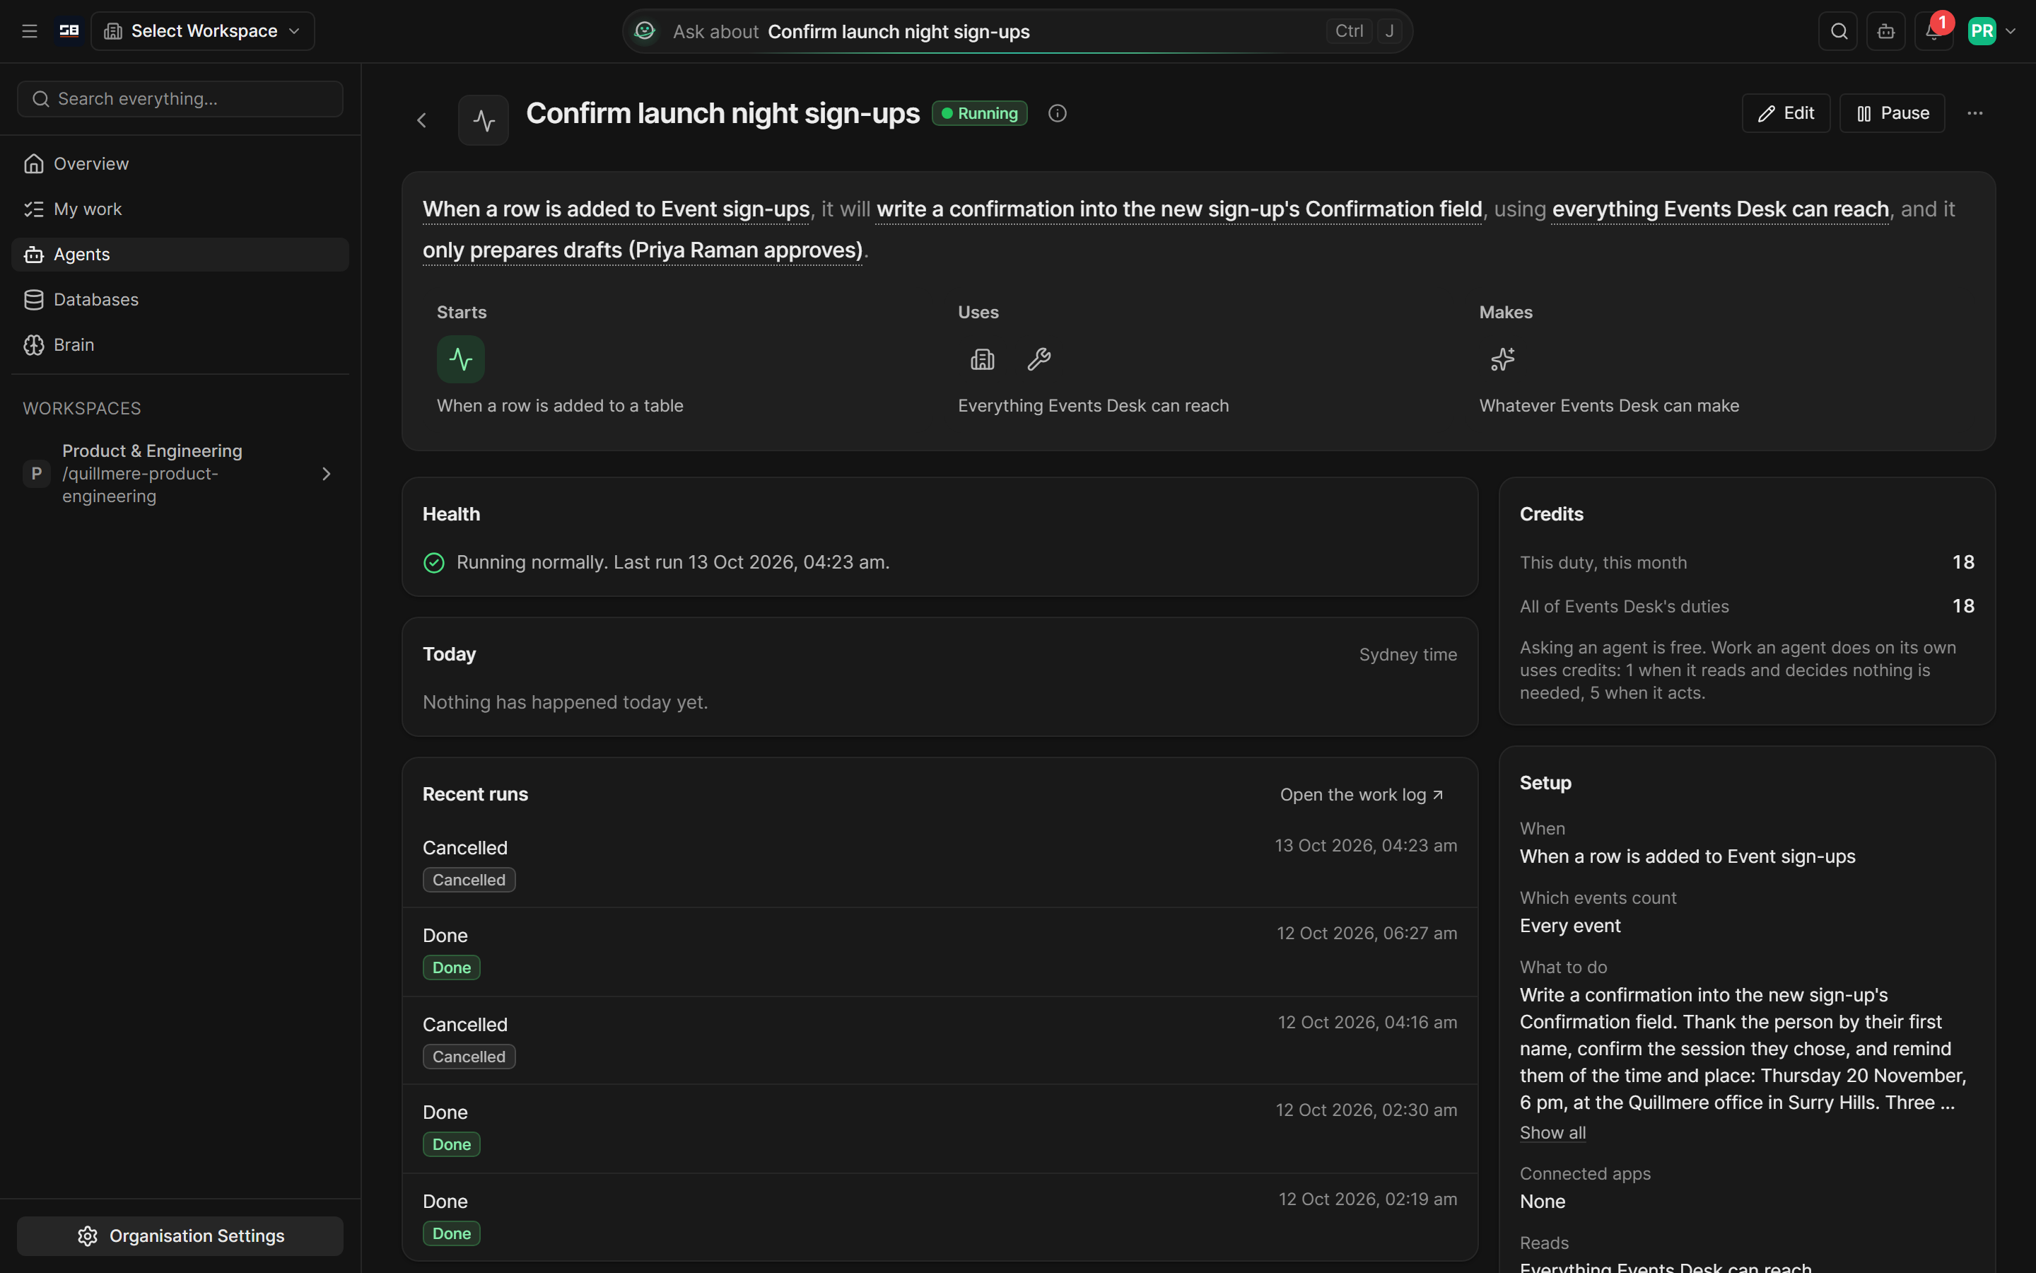The width and height of the screenshot is (2036, 1273).
Task: Click the wrench icon under Uses
Action: point(1039,359)
